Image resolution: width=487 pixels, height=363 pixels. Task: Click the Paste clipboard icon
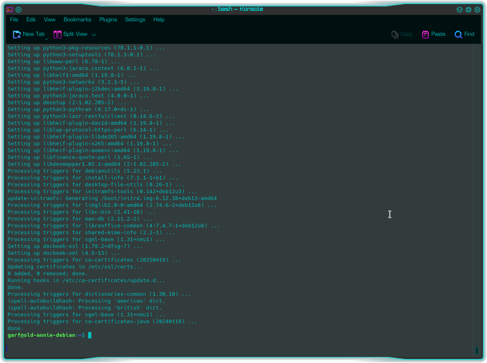click(x=425, y=35)
